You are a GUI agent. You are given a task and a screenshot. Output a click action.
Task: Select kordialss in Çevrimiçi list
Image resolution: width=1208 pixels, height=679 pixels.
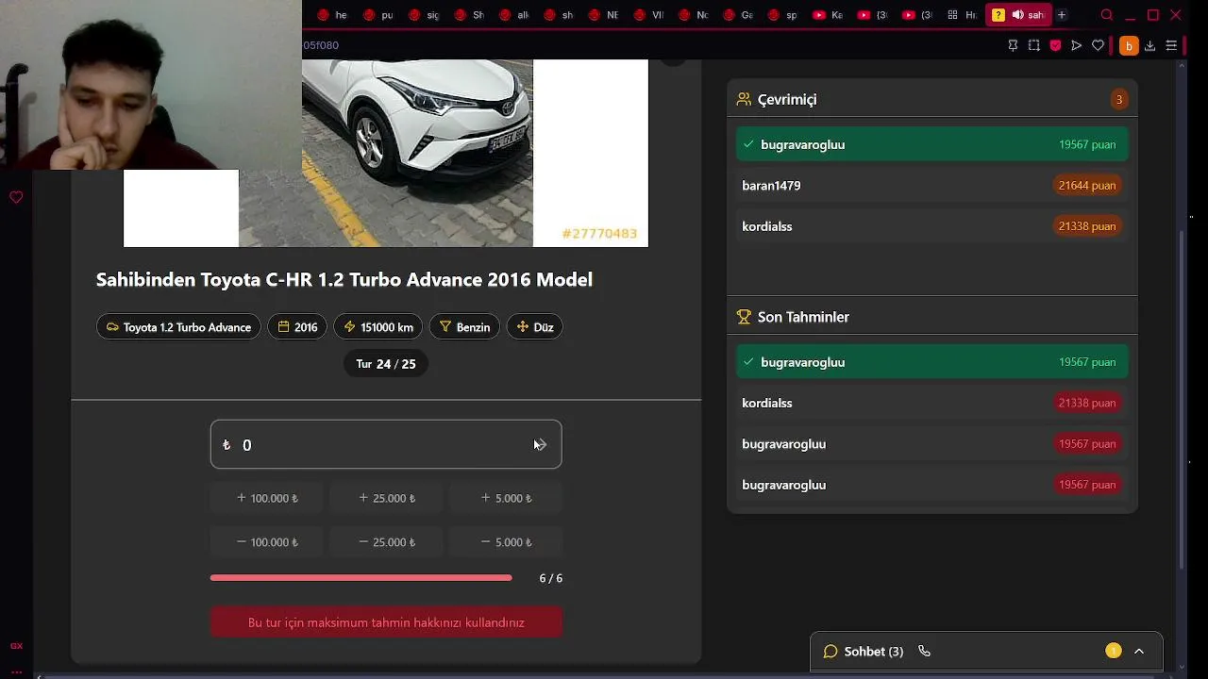932,226
